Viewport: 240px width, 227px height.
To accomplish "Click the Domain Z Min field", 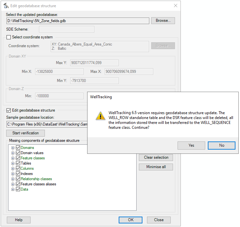I will coord(59,96).
